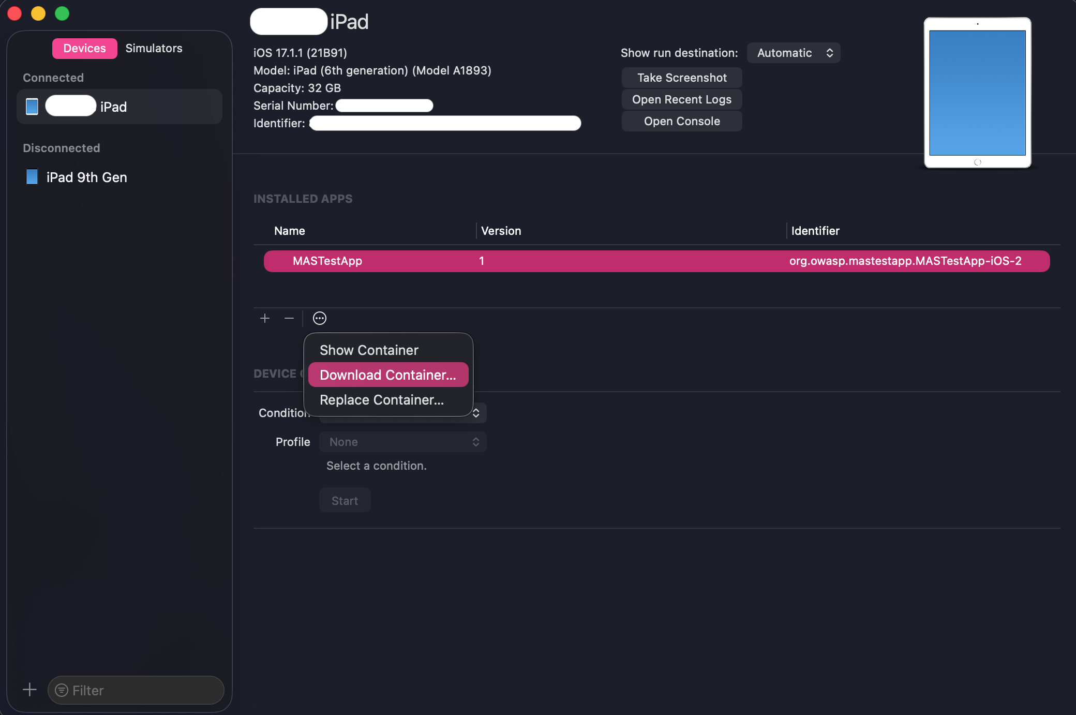Click the Open Recent Logs button
The height and width of the screenshot is (715, 1076).
coord(682,99)
